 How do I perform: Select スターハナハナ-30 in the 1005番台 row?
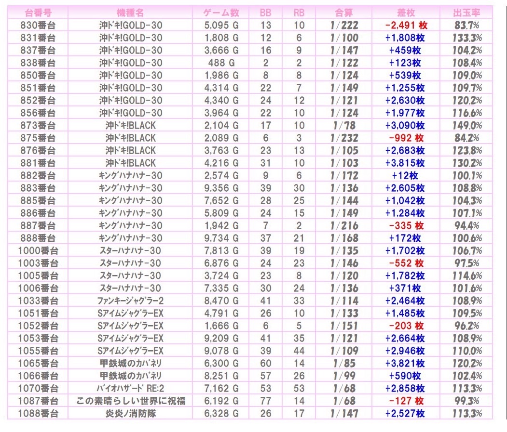click(130, 276)
